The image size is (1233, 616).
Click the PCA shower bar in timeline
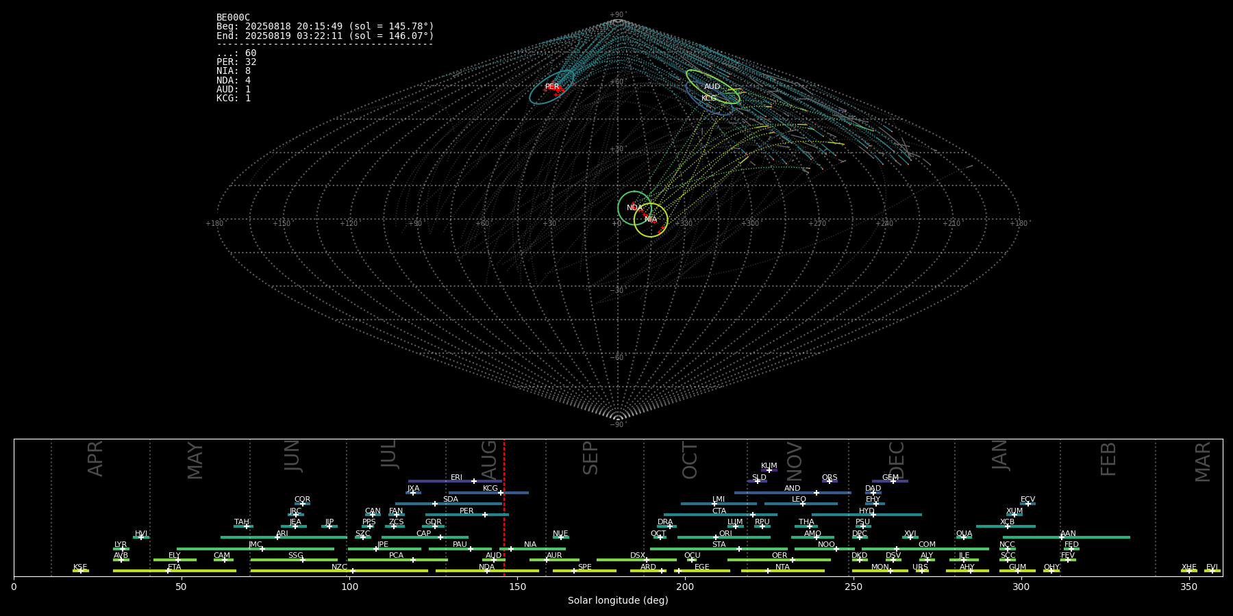pyautogui.click(x=397, y=560)
